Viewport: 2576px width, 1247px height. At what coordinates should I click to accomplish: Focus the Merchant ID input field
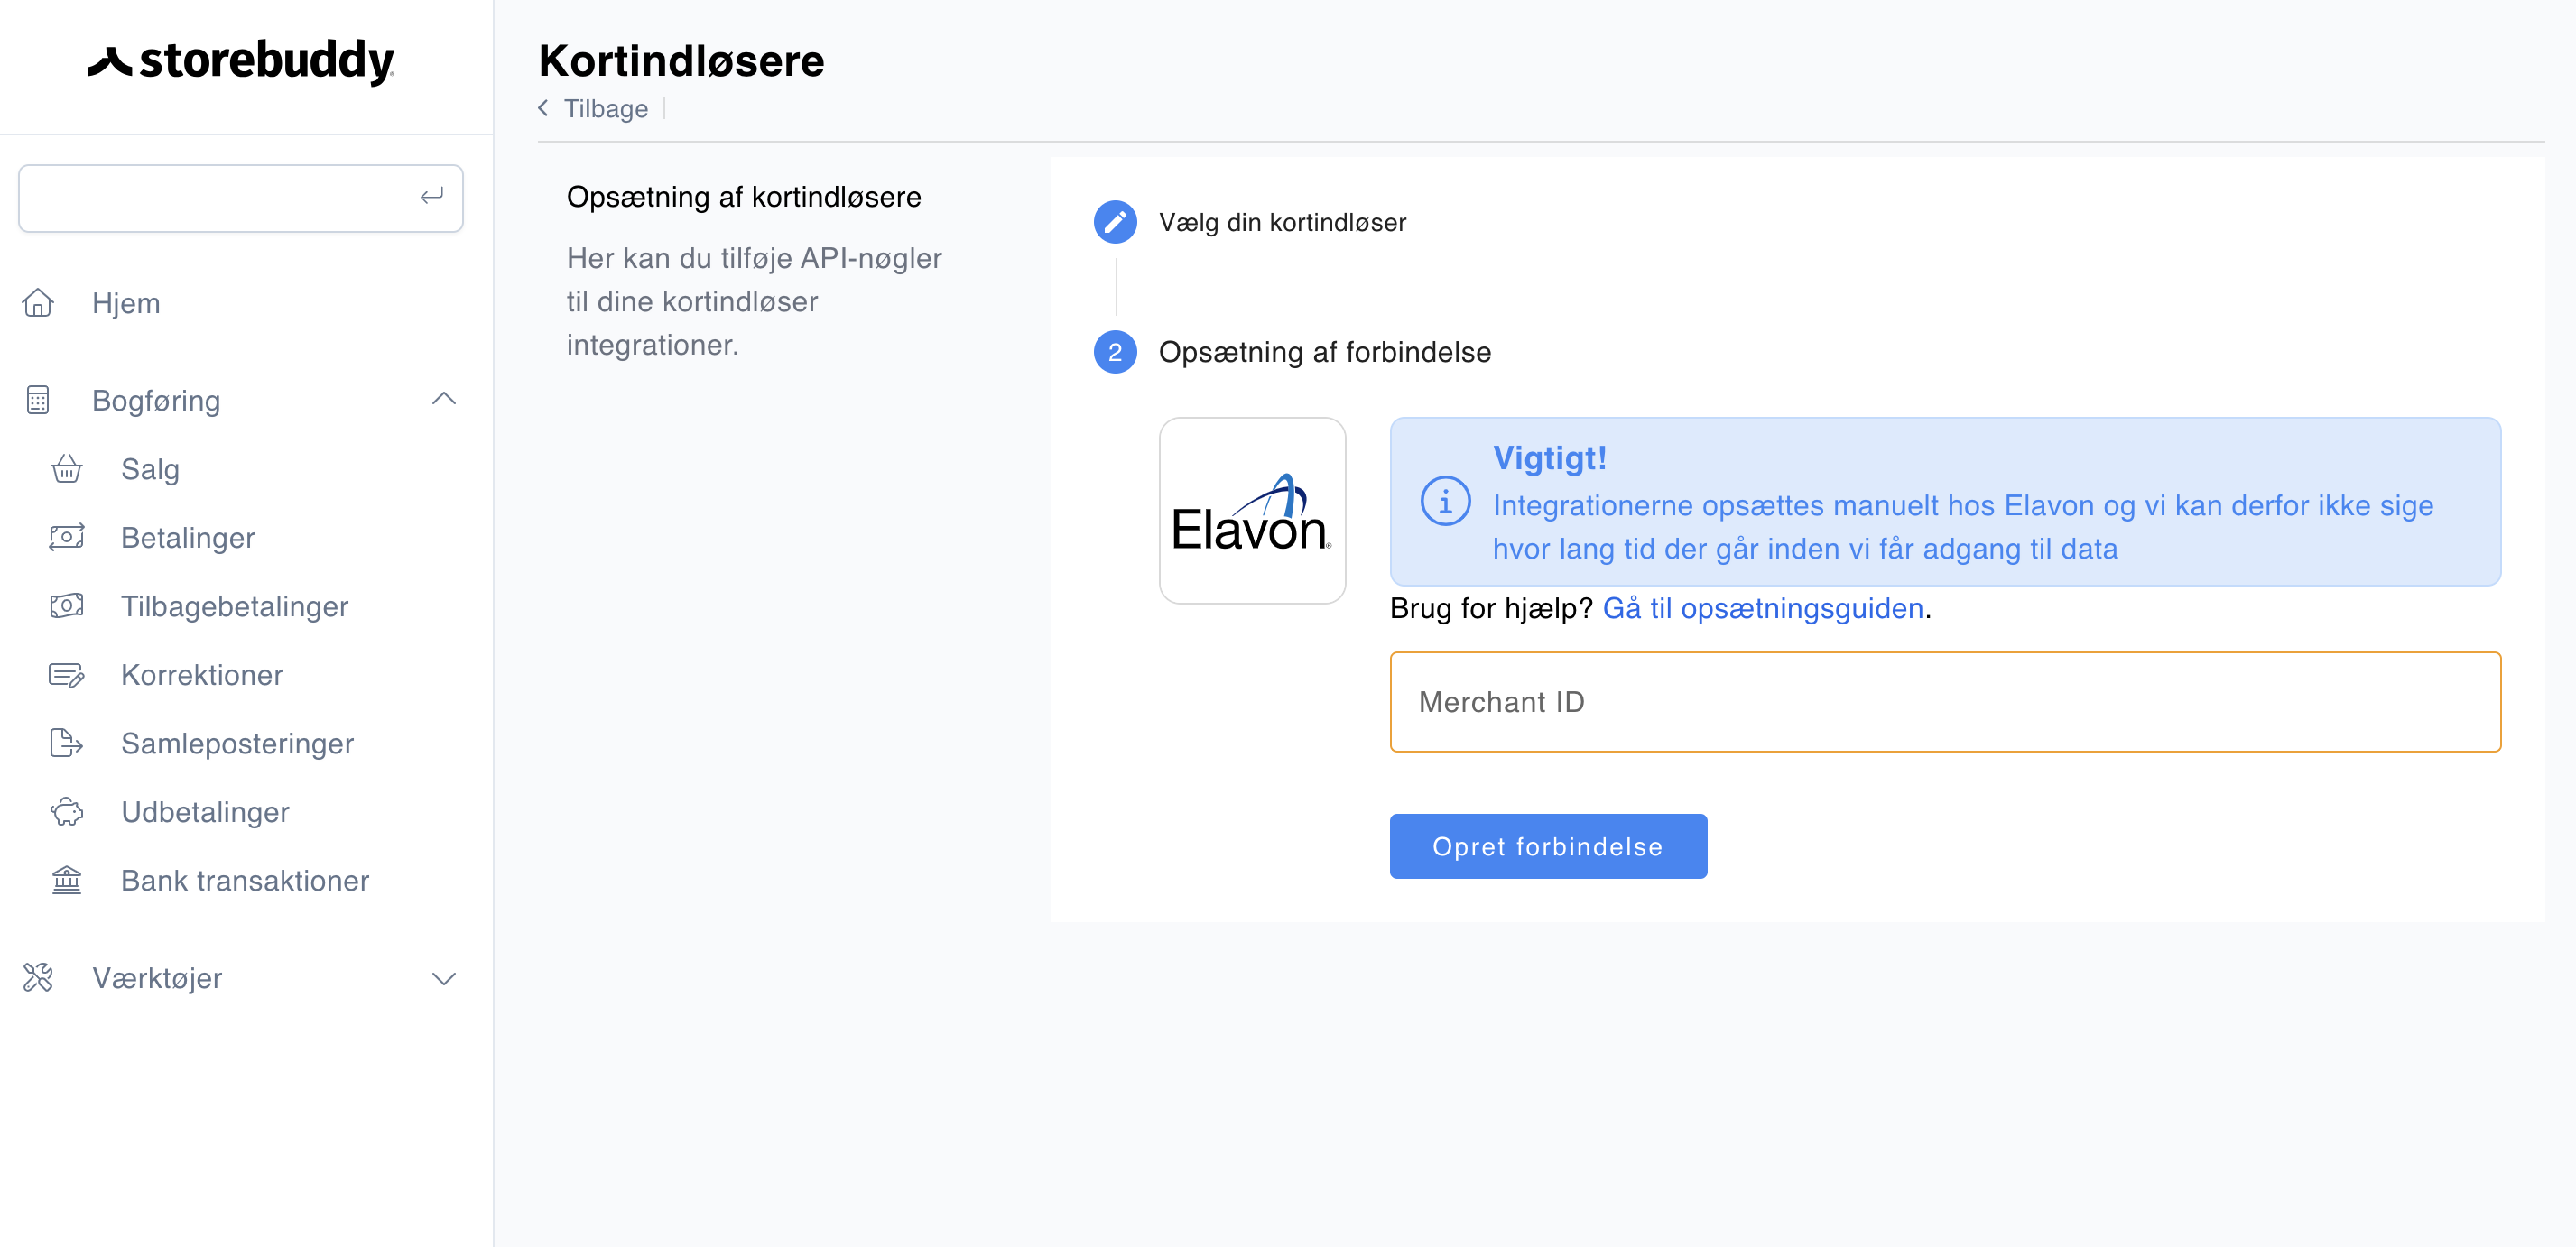point(1945,702)
